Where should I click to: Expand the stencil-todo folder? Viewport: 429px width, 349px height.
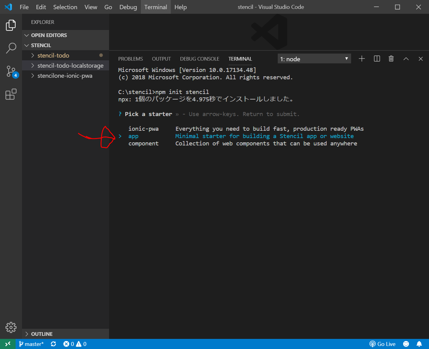pyautogui.click(x=53, y=55)
